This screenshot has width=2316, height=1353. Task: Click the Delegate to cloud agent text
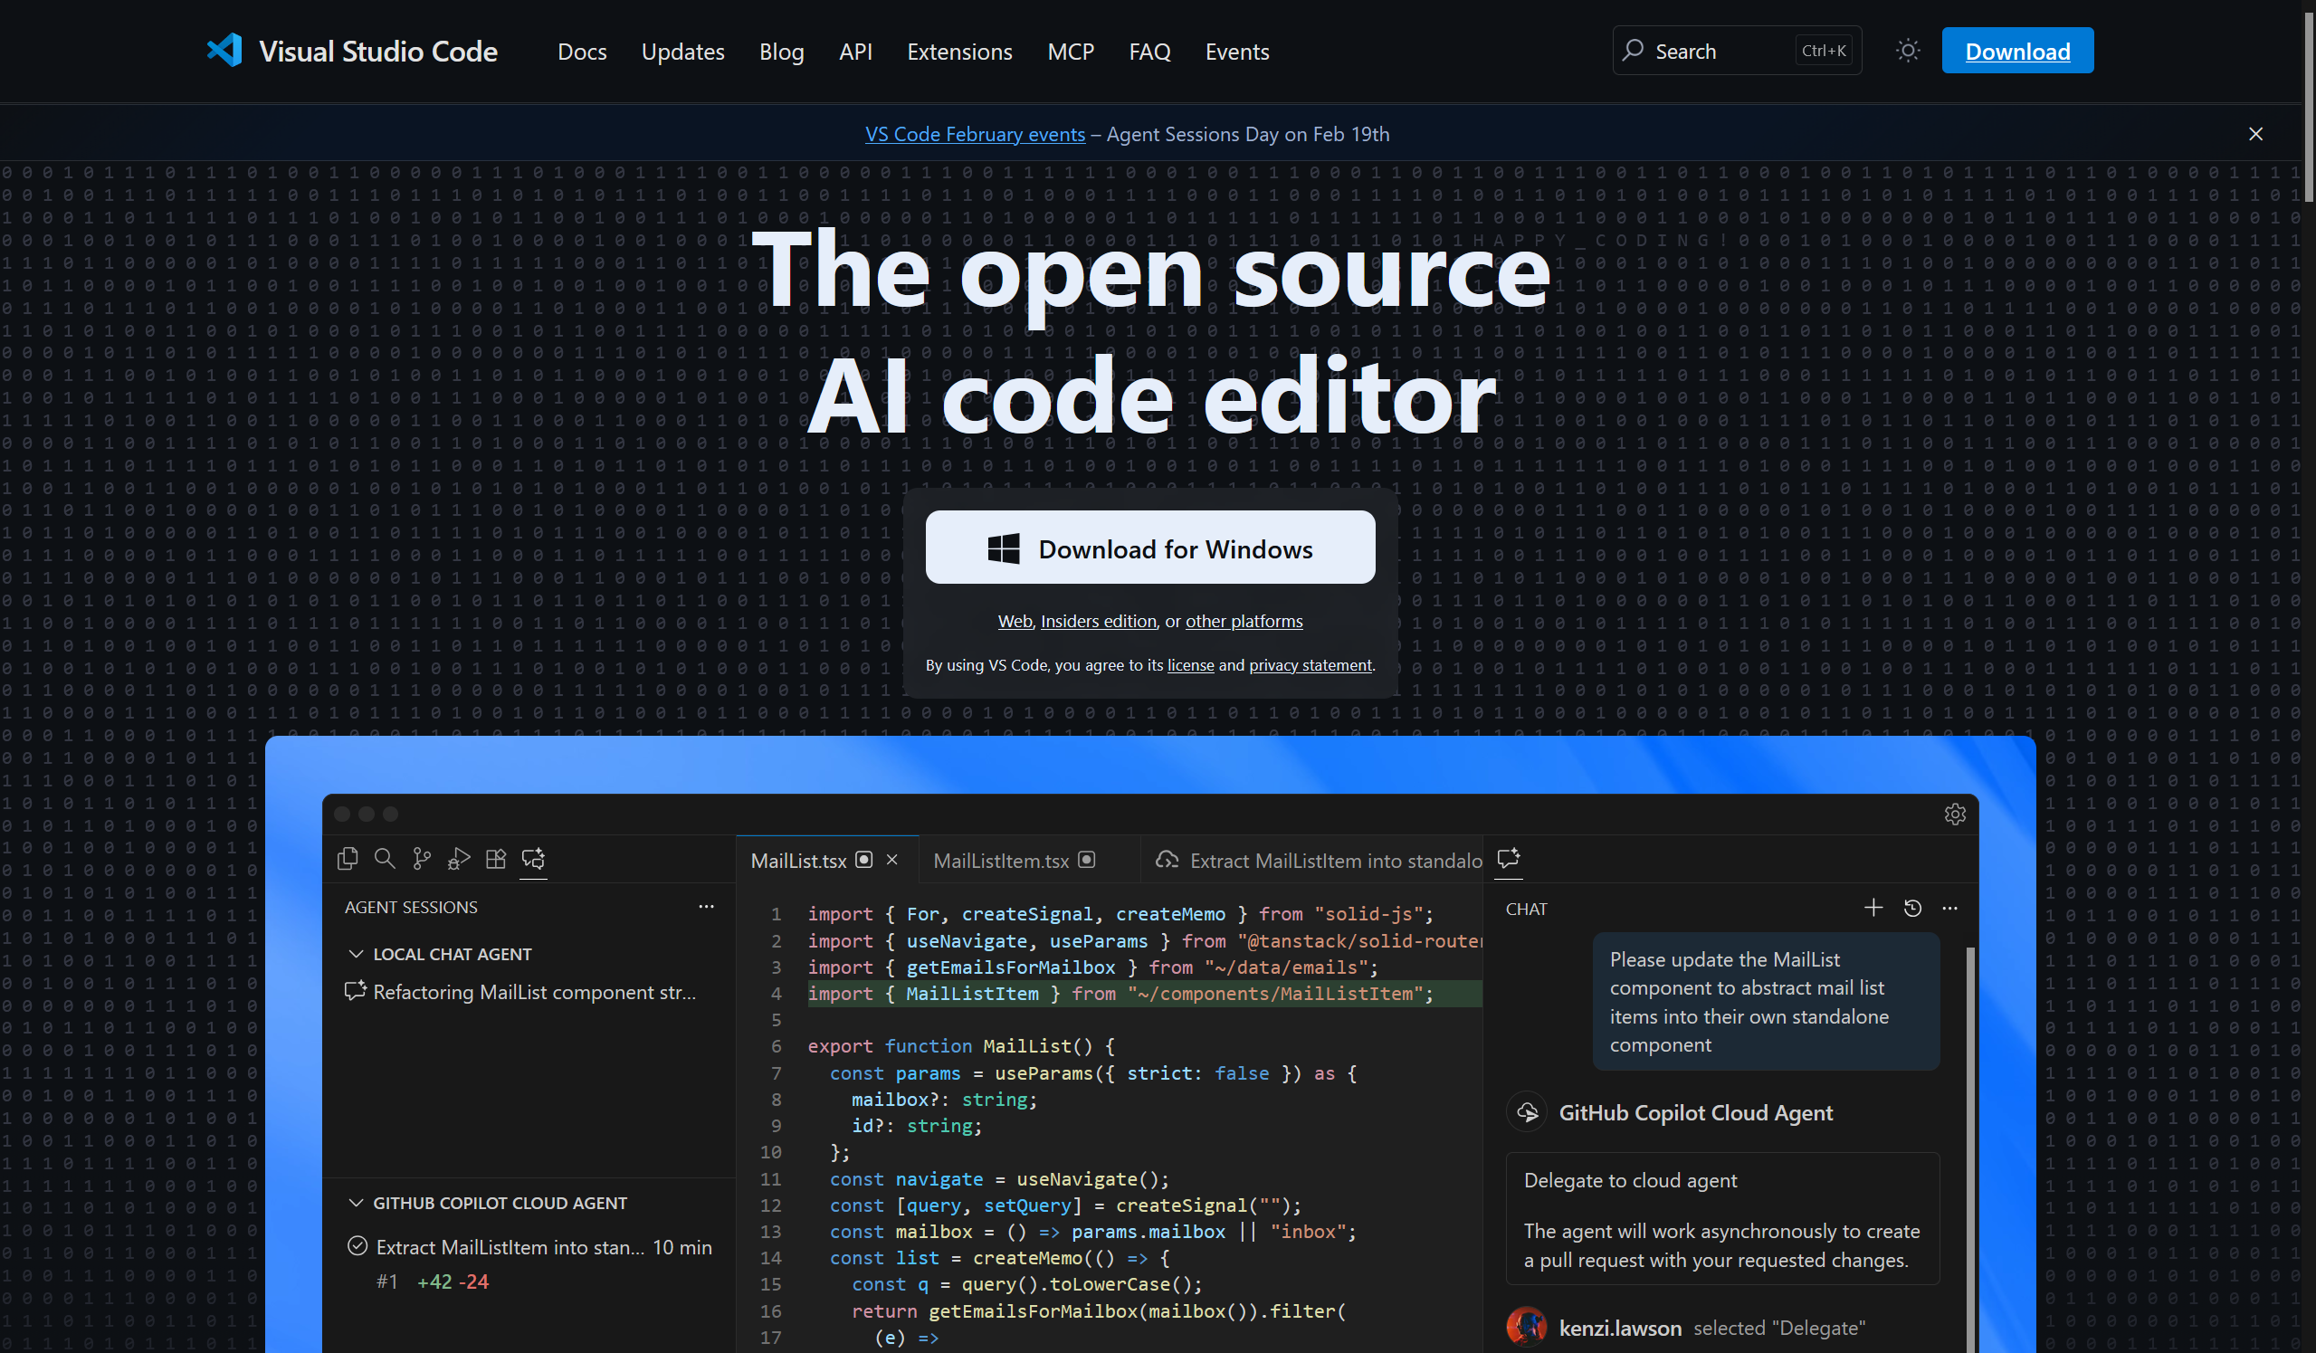tap(1629, 1180)
